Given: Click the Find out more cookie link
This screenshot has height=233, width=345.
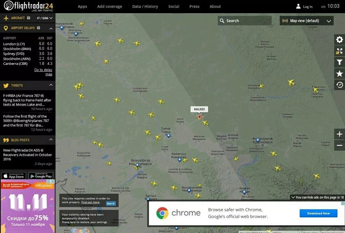Looking at the screenshot, I should click(x=90, y=202).
